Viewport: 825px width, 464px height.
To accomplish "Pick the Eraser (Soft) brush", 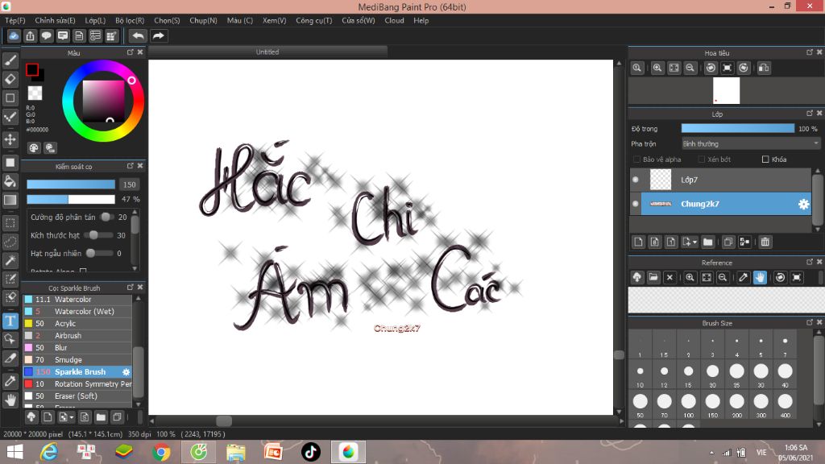I will coord(77,396).
